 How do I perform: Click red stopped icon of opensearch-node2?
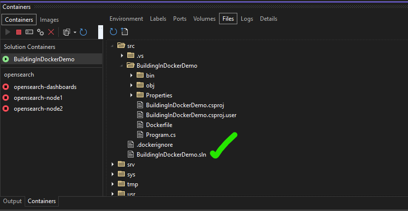tap(6, 109)
